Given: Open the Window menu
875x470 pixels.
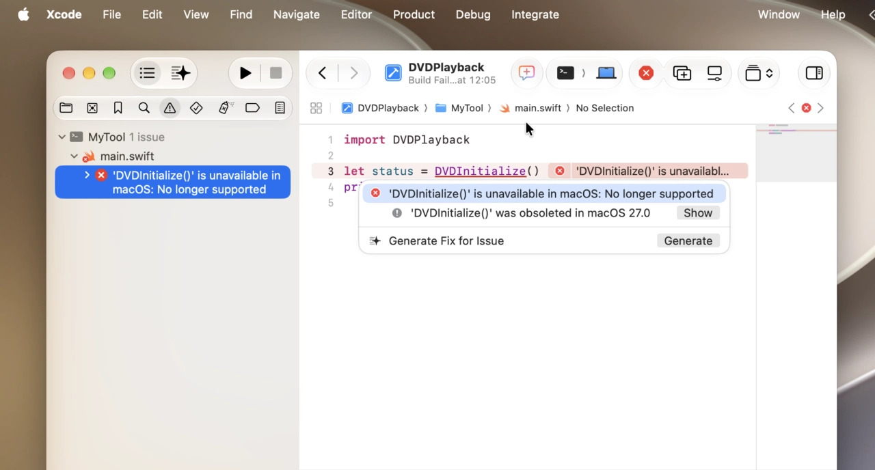Looking at the screenshot, I should 779,14.
